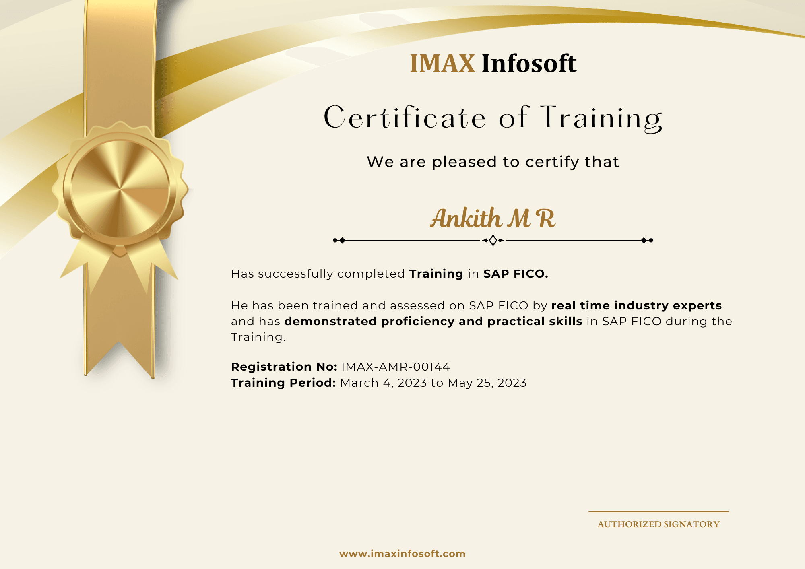This screenshot has width=805, height=569.
Task: Click the registration number IMAX-AMR-00144
Action: pos(396,367)
